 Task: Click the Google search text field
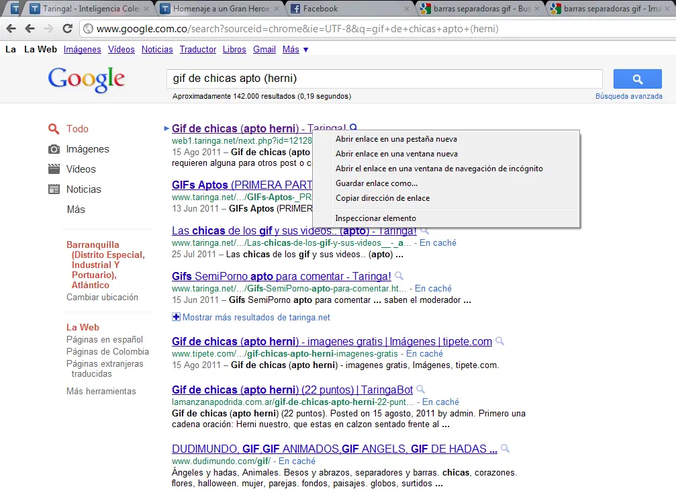tap(384, 79)
